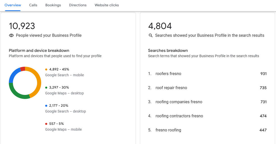Select the Directions tab
The image size is (276, 144).
[x=78, y=5]
